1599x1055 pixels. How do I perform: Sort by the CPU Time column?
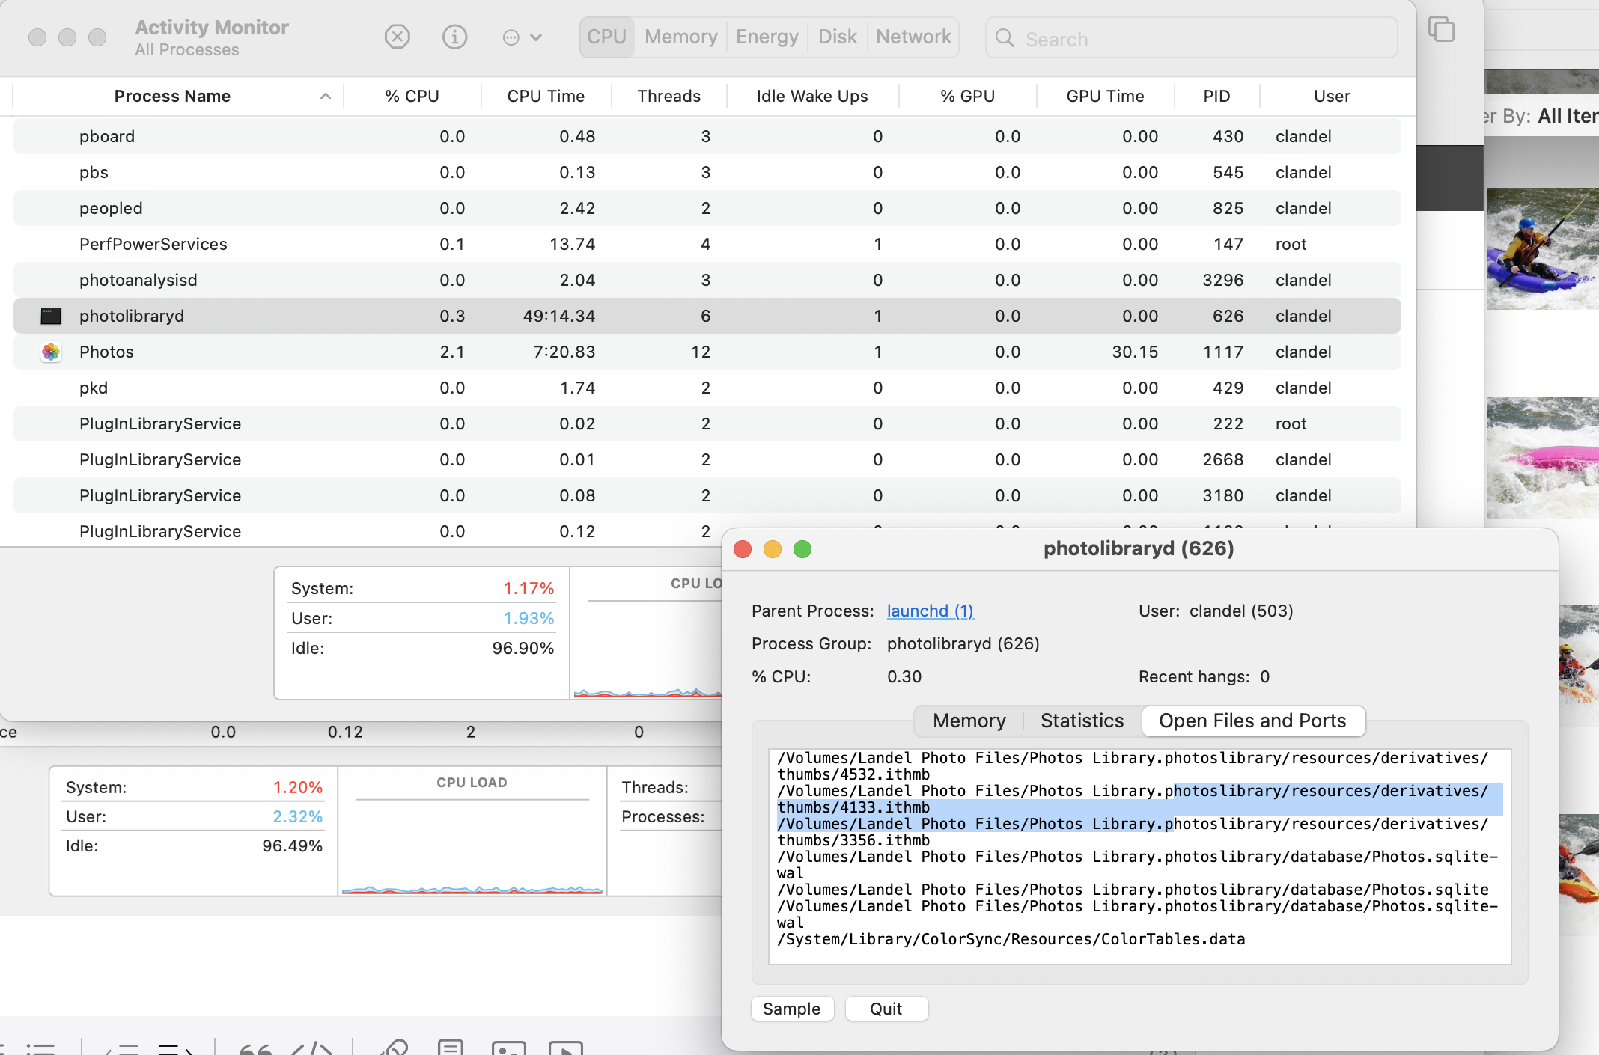(x=546, y=96)
